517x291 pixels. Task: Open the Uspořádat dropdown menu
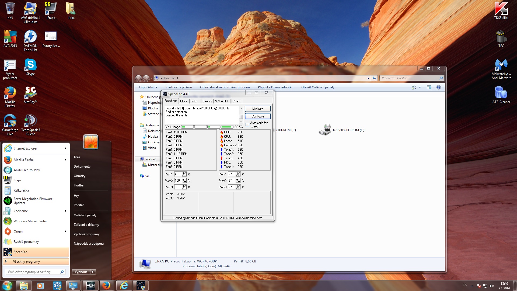148,87
